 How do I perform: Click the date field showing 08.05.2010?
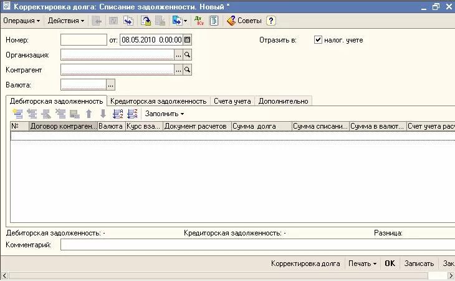151,40
